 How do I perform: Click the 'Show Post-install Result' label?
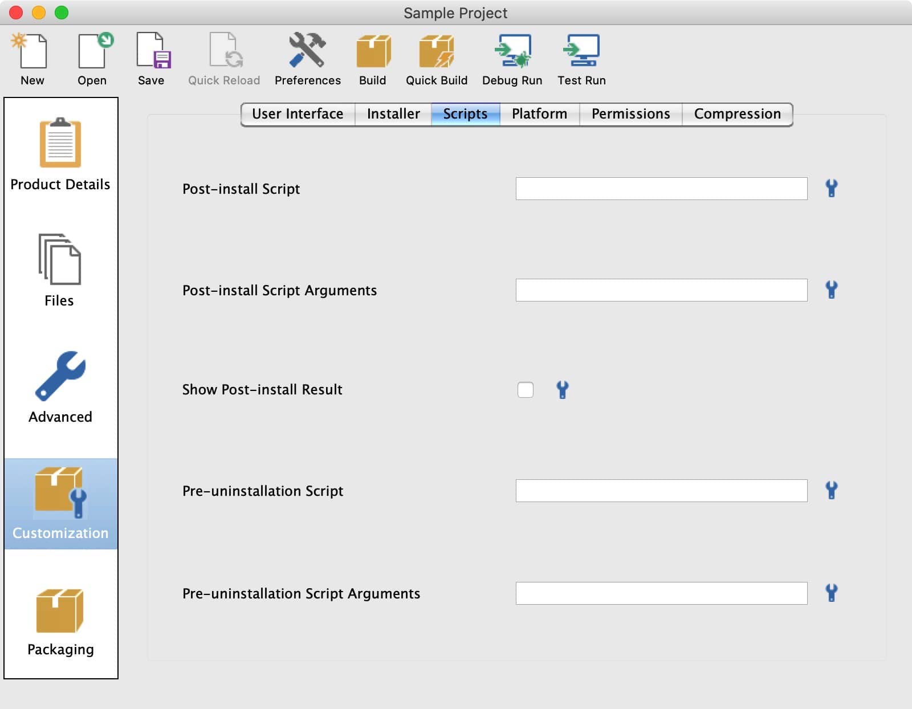click(x=262, y=389)
